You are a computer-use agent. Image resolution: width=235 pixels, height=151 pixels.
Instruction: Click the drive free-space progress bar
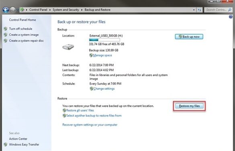pos(104,40)
